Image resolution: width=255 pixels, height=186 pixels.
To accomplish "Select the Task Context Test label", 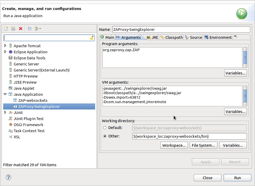I will 29,131.
